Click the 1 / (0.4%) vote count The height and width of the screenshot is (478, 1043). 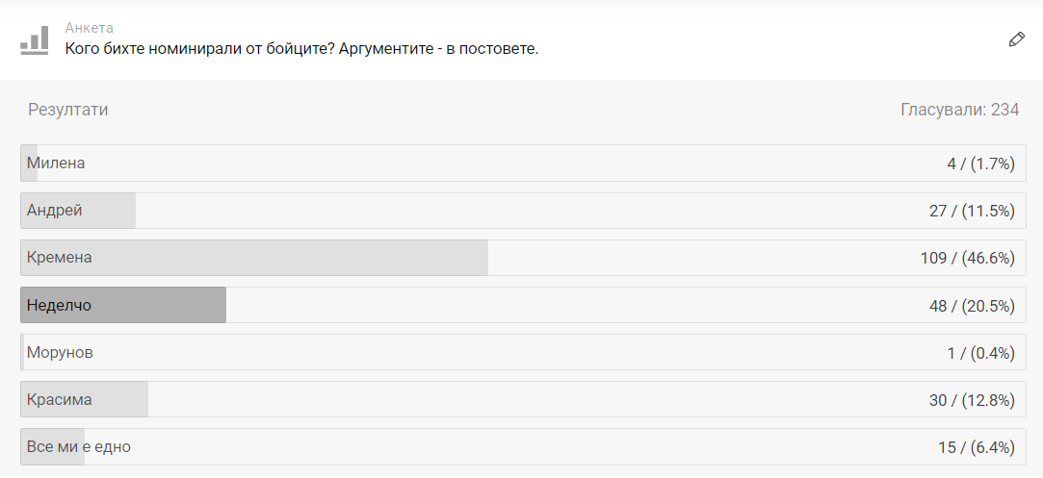tap(980, 352)
